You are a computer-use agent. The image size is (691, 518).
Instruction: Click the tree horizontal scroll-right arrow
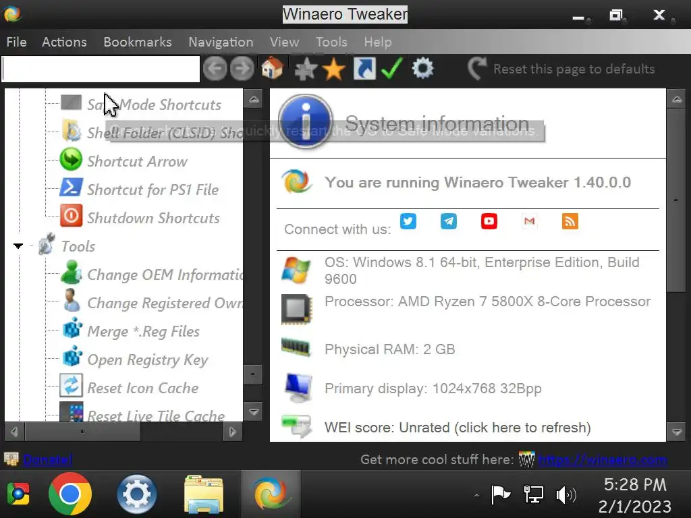click(232, 432)
